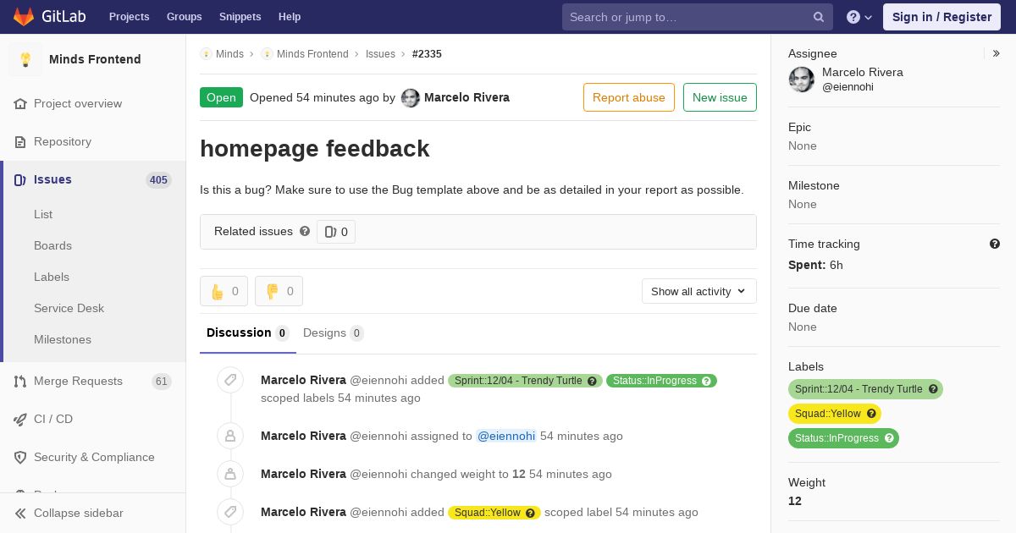1016x533 pixels.
Task: Switch to the Discussion tab
Action: tap(248, 332)
